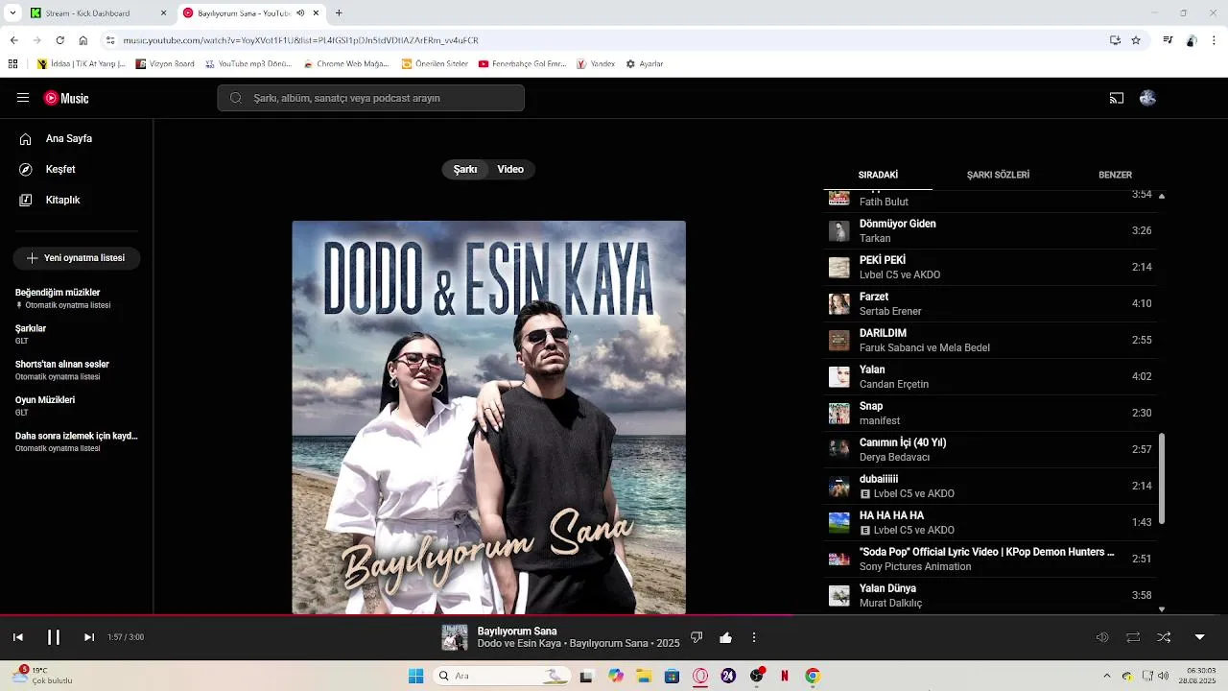Skip to next track
1228x691 pixels.
89,637
